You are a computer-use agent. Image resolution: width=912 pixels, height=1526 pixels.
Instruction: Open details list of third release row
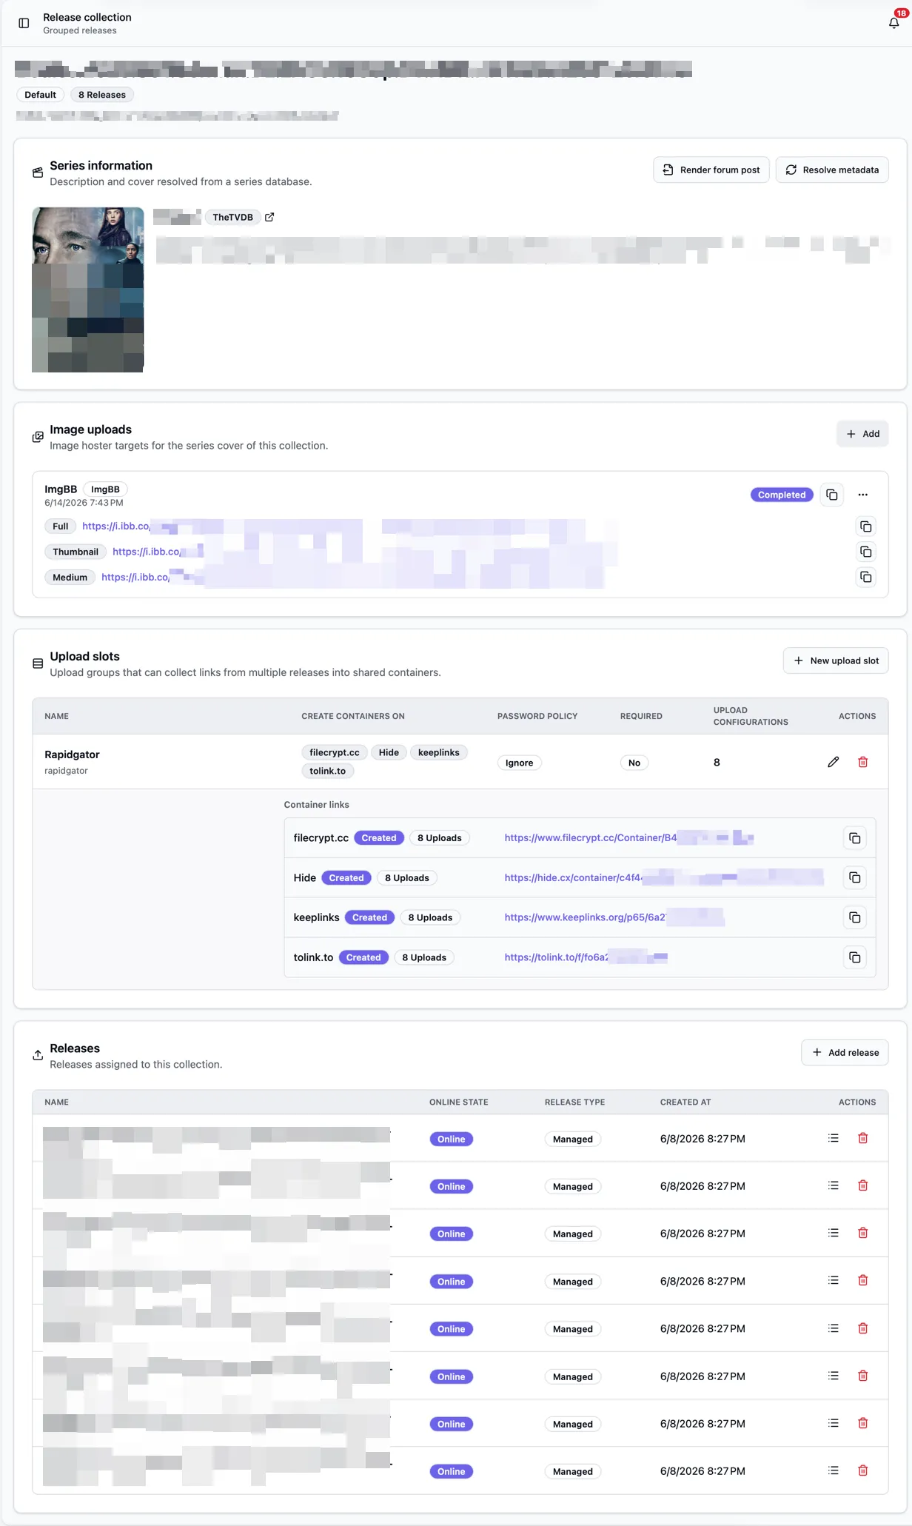[x=834, y=1233]
